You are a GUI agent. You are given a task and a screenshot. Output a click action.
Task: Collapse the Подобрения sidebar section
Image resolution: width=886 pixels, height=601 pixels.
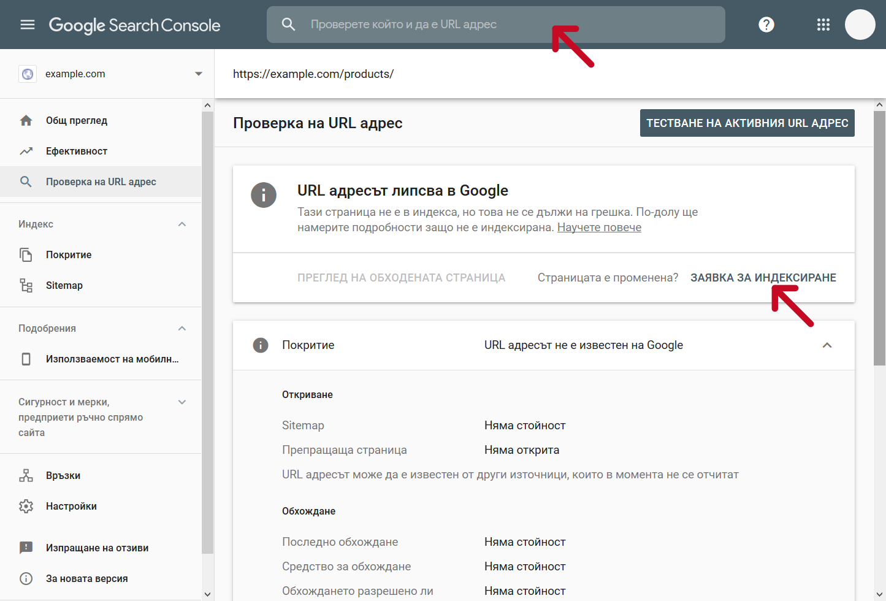coord(182,328)
